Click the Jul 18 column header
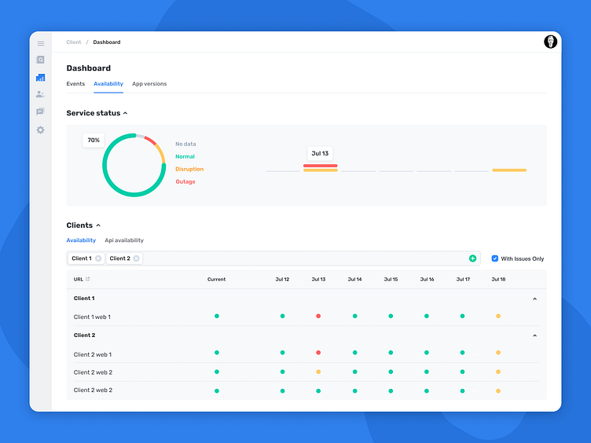 [x=498, y=279]
